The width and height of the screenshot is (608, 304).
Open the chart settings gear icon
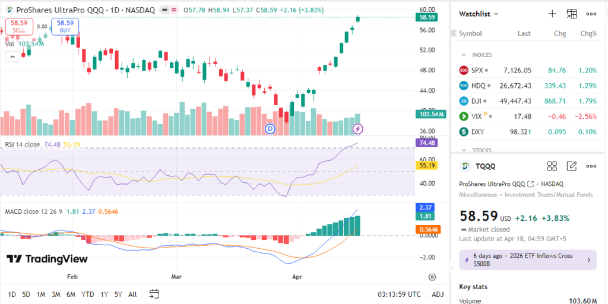click(432, 277)
